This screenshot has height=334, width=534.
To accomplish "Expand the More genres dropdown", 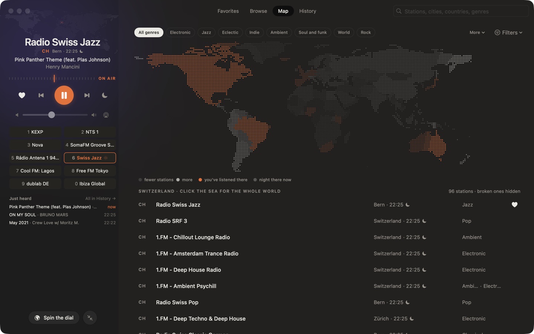I will click(x=477, y=32).
